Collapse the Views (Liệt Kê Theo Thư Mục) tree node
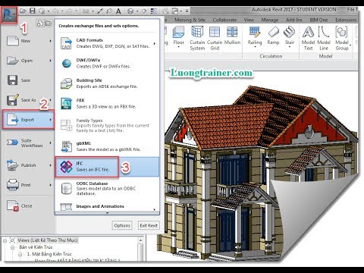Screen dimensions: 364x273 coord(5,240)
